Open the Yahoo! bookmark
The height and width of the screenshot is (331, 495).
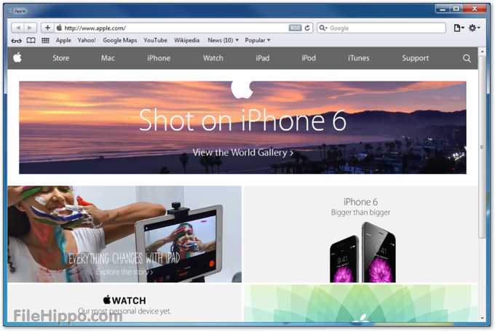[87, 41]
